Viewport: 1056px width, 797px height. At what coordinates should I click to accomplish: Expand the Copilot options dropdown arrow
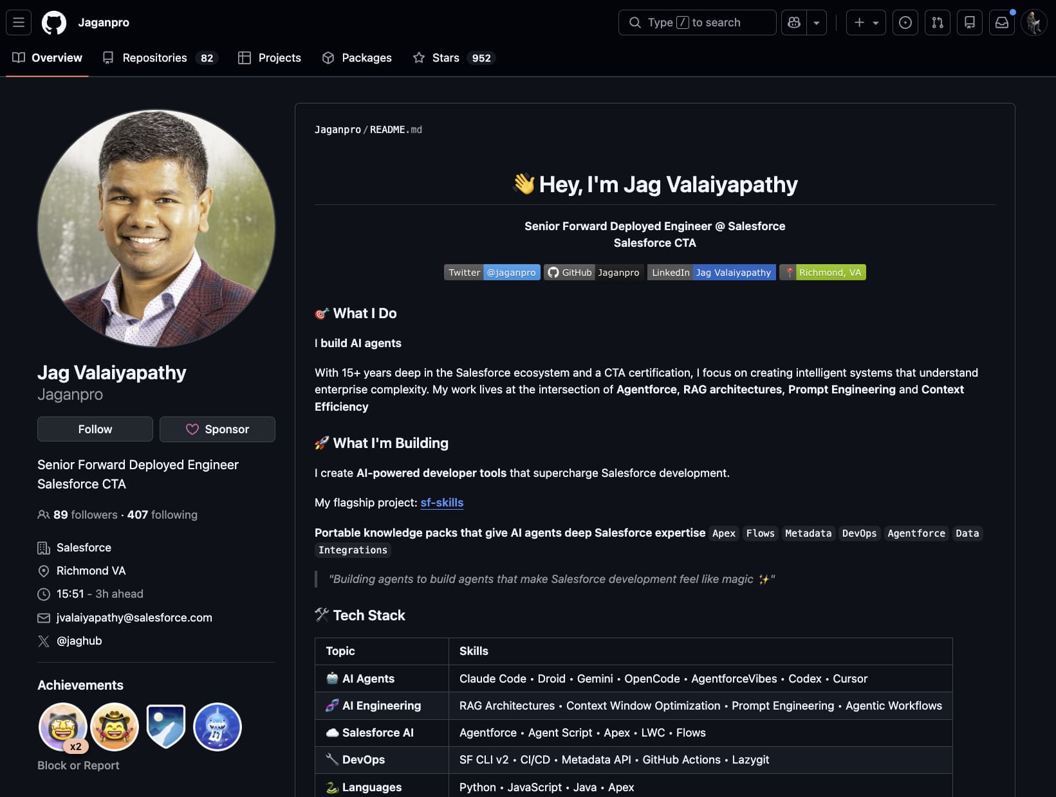coord(816,22)
